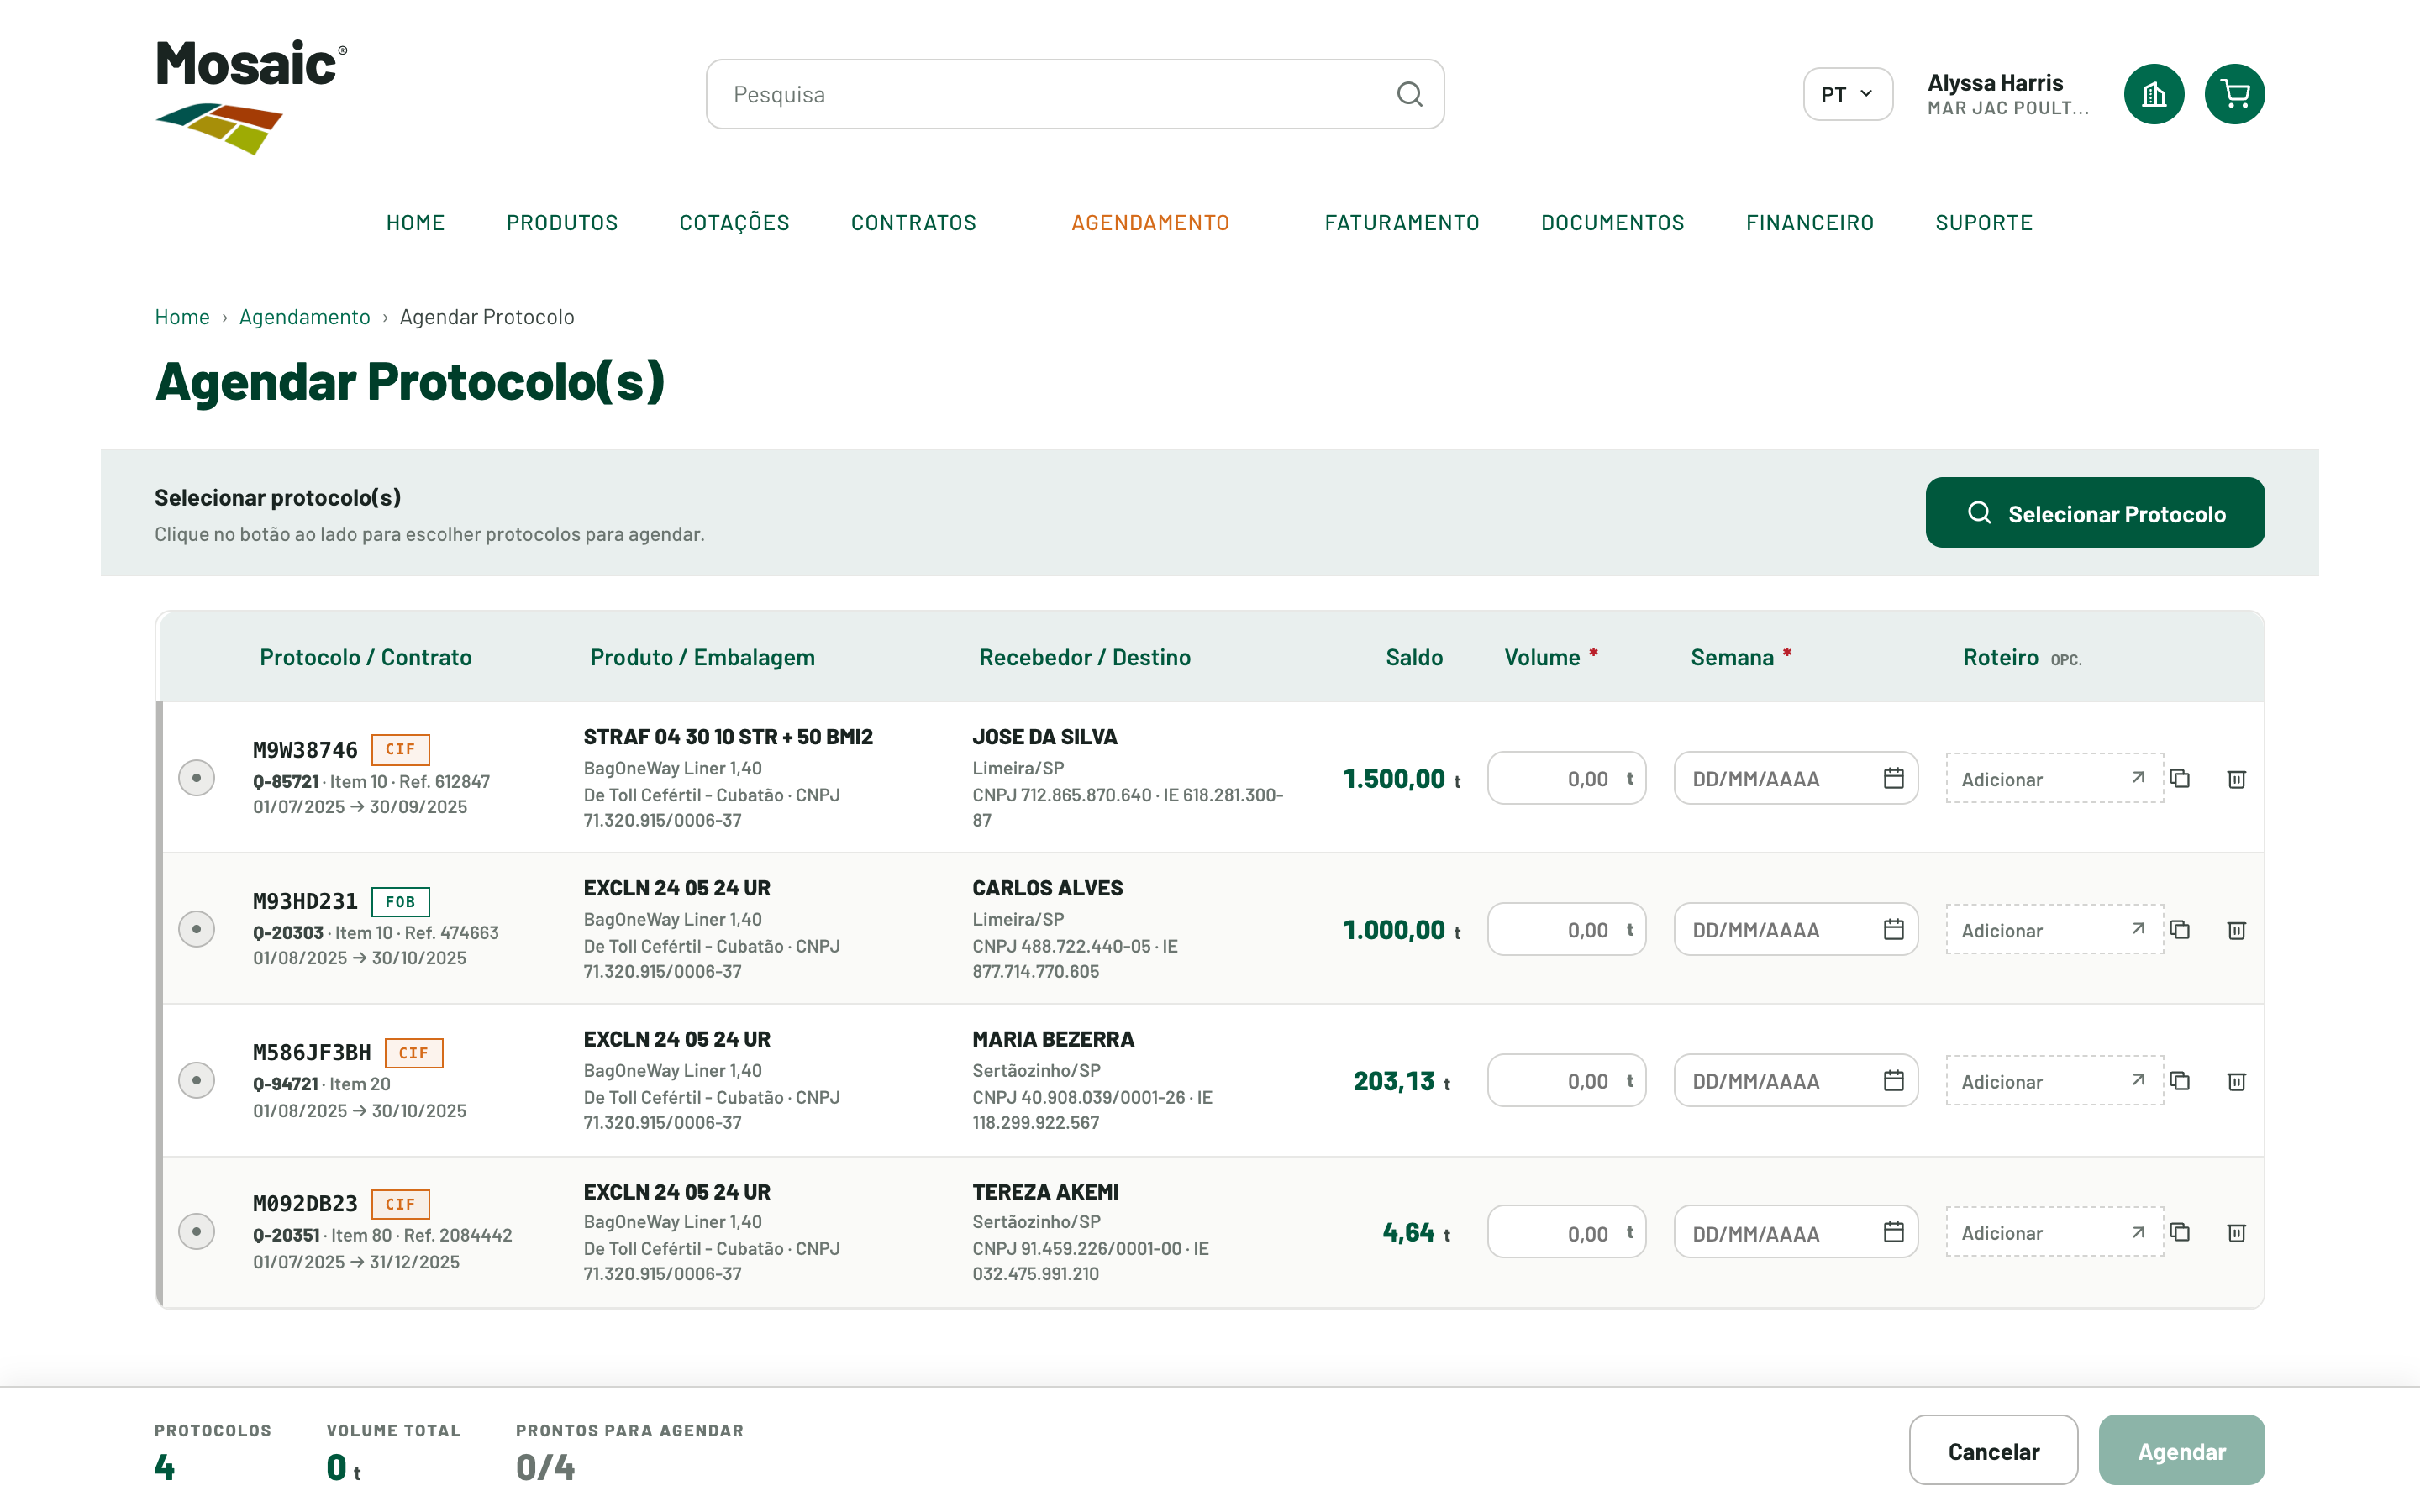Click the Recebedor / Destino column header
This screenshot has width=2420, height=1512.
pyautogui.click(x=1084, y=657)
